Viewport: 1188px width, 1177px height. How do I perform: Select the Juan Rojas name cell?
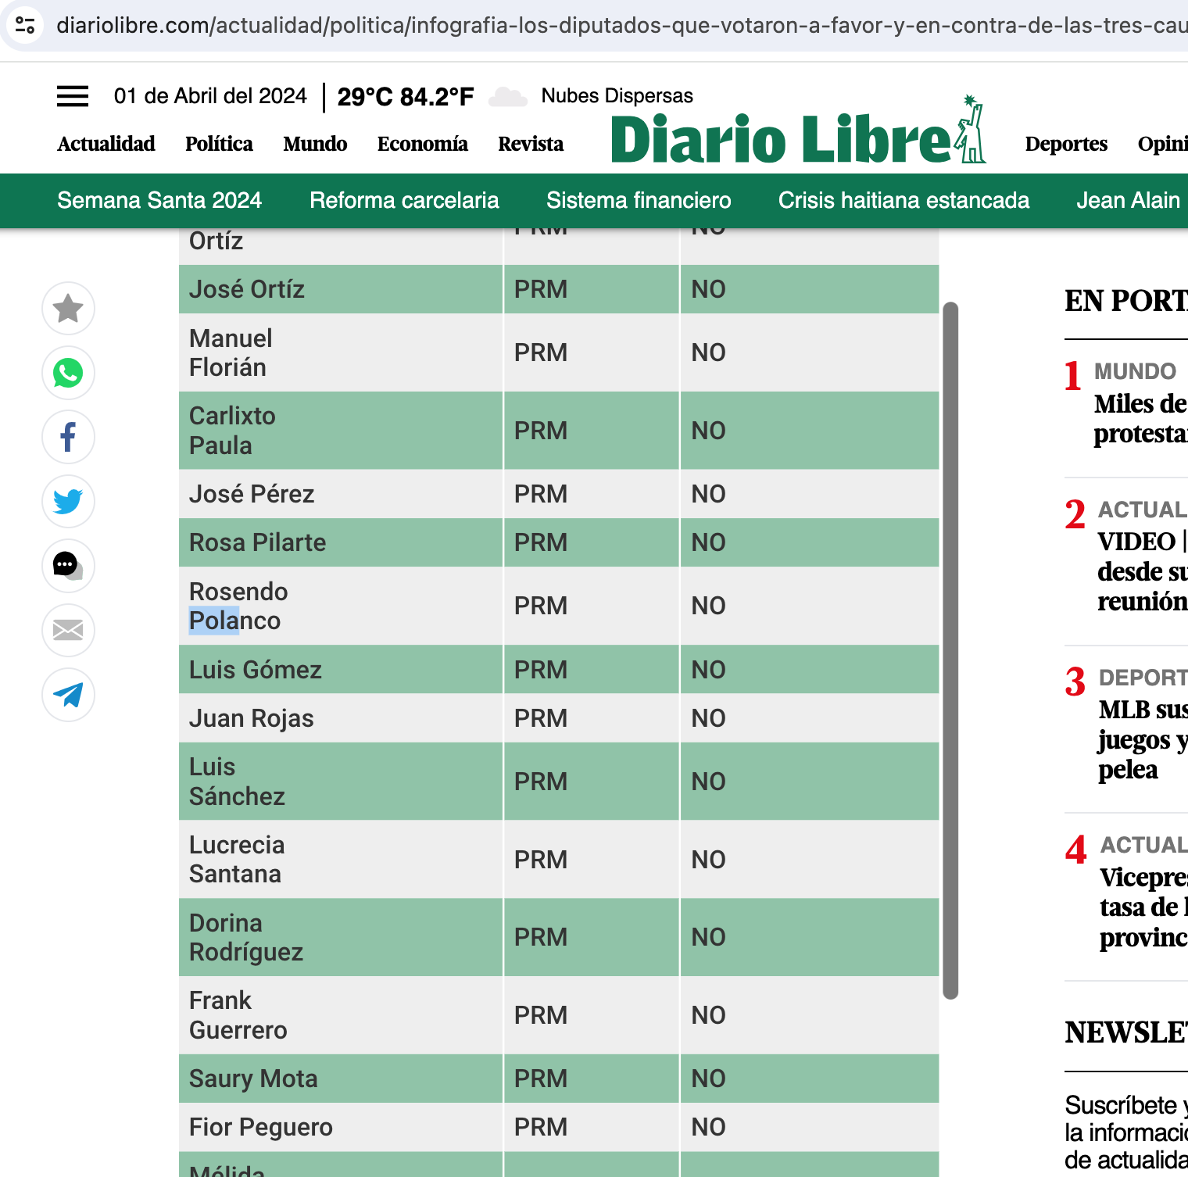click(x=341, y=718)
